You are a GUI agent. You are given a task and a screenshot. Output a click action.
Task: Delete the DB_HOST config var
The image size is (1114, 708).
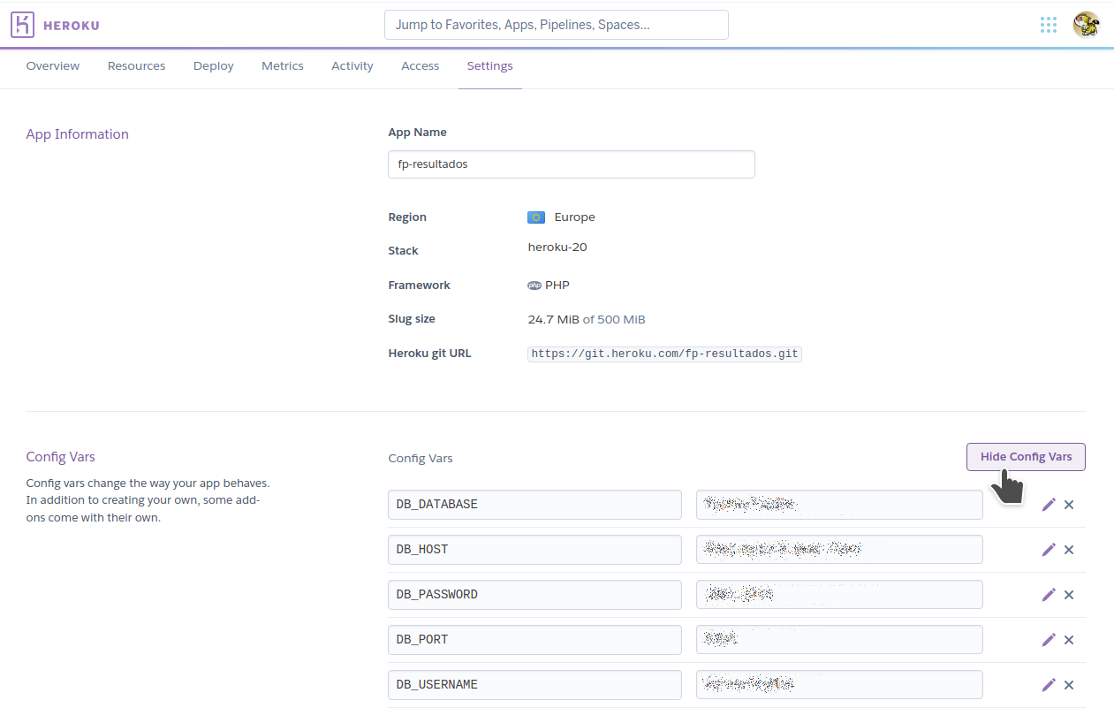tap(1069, 550)
